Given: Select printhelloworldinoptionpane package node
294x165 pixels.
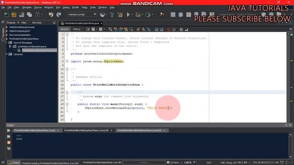Looking at the screenshot, I should [32, 47].
